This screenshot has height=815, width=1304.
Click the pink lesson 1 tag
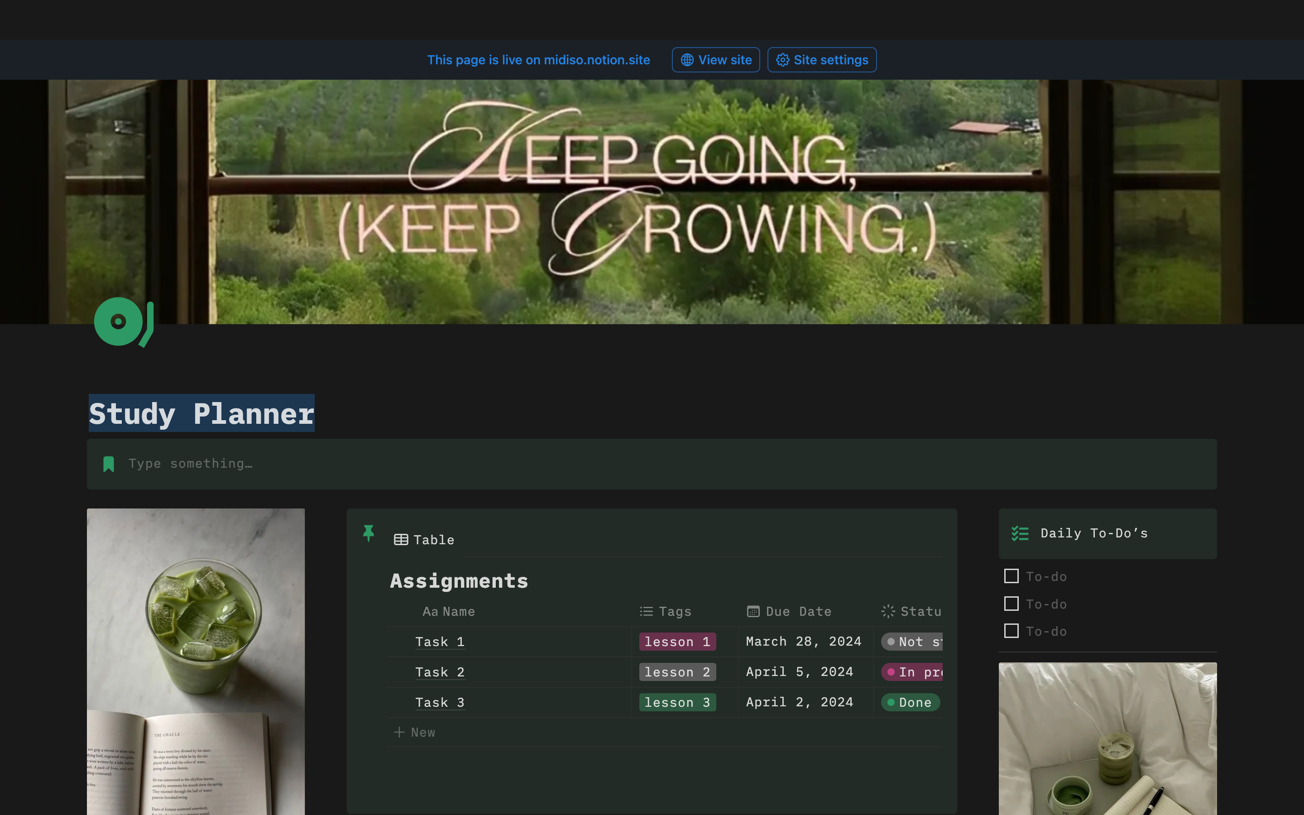click(x=677, y=642)
